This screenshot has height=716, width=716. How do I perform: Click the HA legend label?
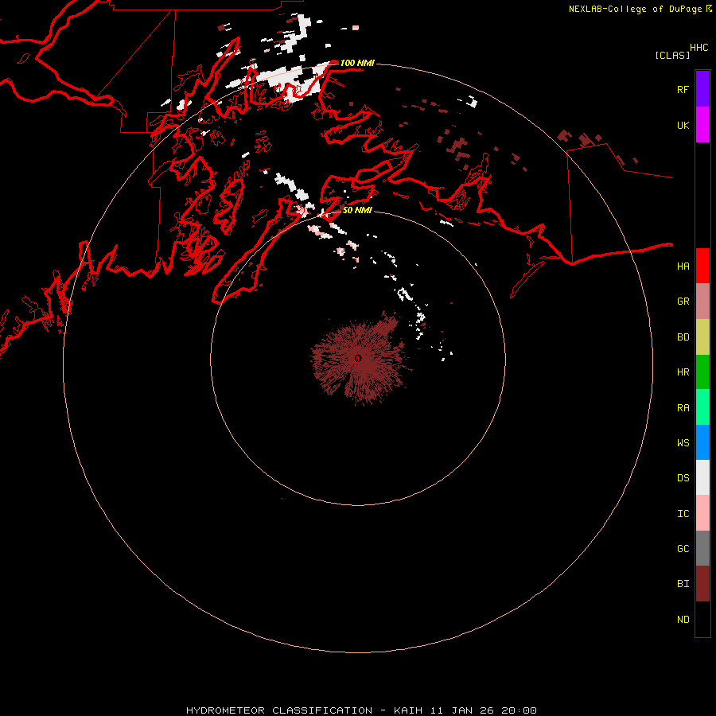(683, 266)
